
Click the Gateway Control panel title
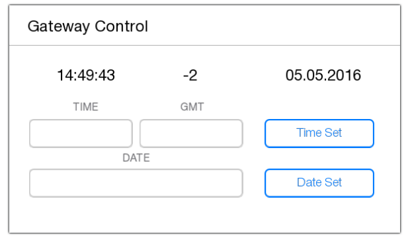(x=88, y=26)
